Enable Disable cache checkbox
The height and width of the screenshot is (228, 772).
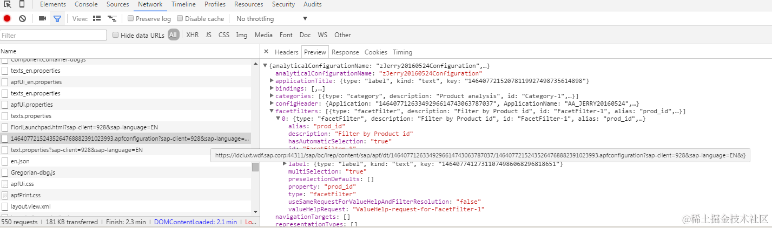pos(180,18)
